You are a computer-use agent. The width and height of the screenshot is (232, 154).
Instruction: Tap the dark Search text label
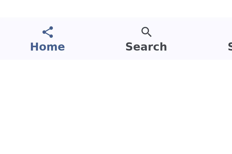(146, 47)
